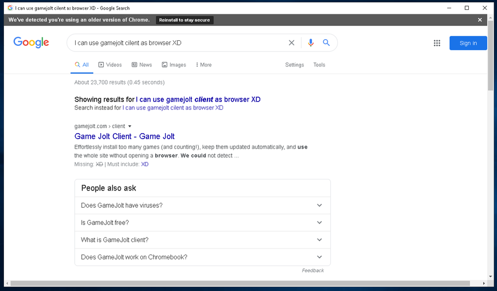Click the 'People also ask' heading
The width and height of the screenshot is (497, 291).
(109, 188)
